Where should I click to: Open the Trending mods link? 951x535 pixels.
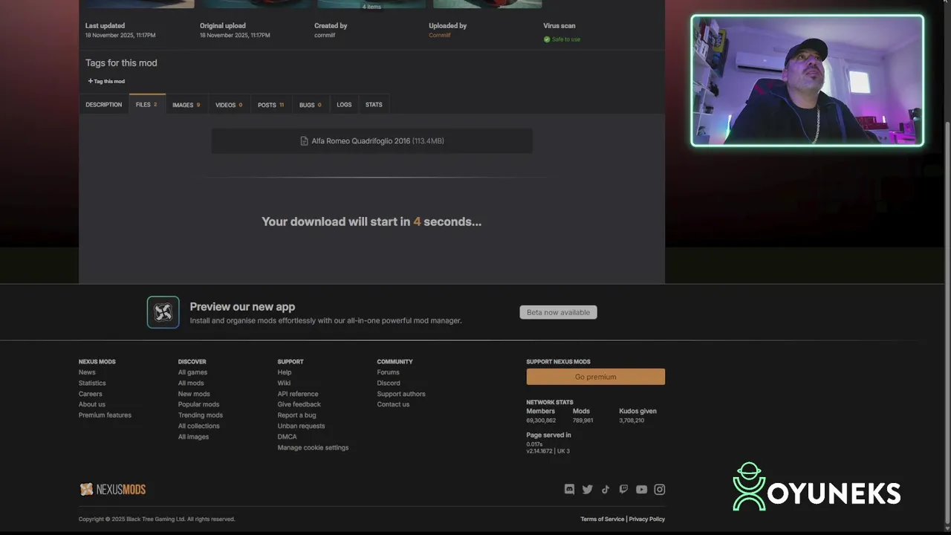[x=201, y=415]
